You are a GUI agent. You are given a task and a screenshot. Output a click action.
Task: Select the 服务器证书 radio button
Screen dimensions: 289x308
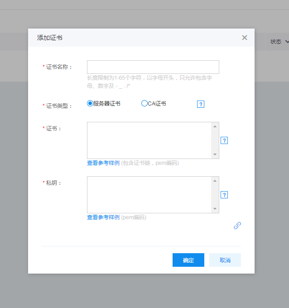(90, 103)
